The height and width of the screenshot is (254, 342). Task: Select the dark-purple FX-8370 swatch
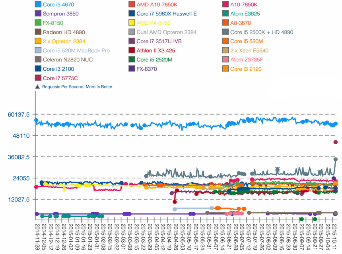pos(132,69)
